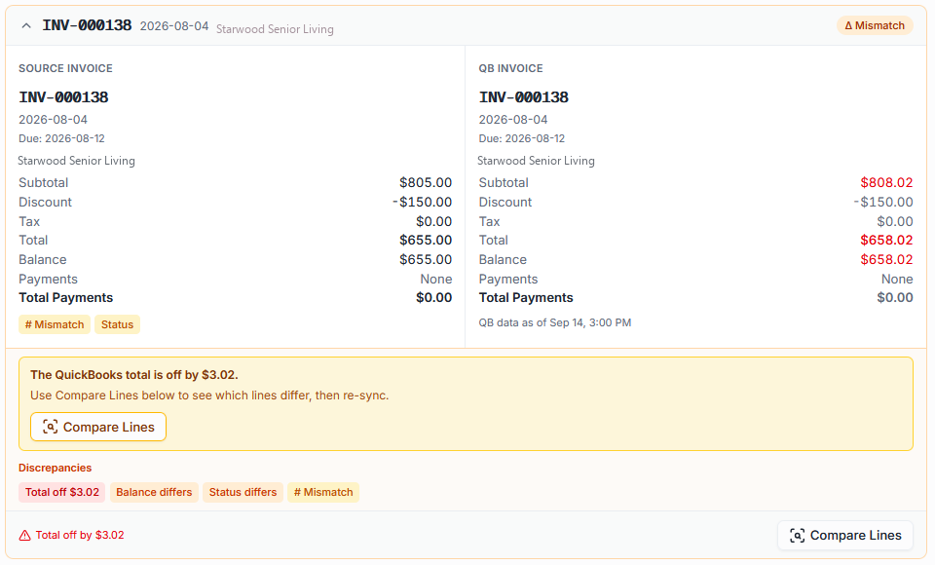Click source invoice number INV-000138 title
This screenshot has width=935, height=565.
pyautogui.click(x=64, y=97)
